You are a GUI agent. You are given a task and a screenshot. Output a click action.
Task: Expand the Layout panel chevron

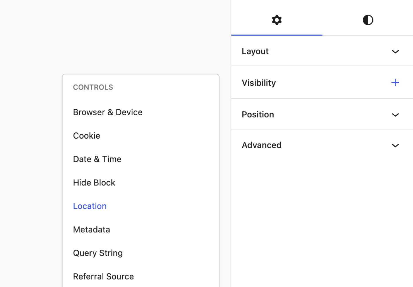(x=395, y=52)
